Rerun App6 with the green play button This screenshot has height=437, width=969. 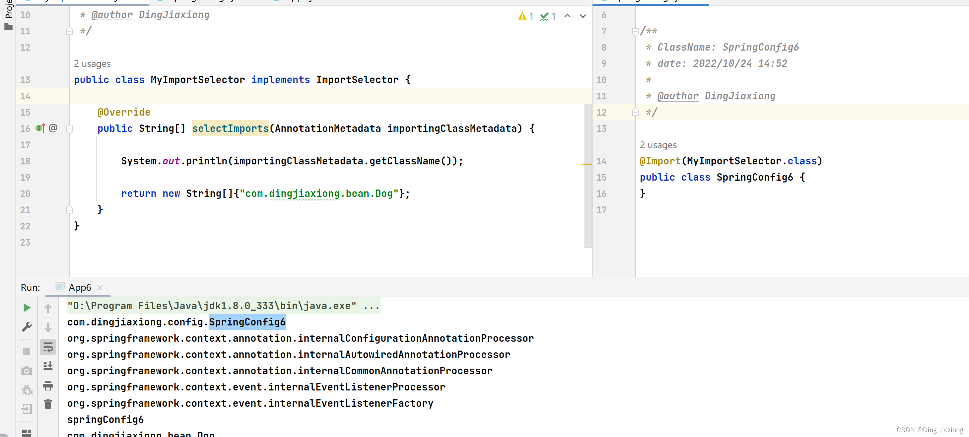[x=27, y=308]
